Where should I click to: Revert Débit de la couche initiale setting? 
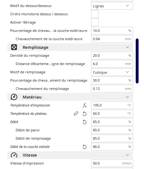pyautogui.click(x=85, y=147)
